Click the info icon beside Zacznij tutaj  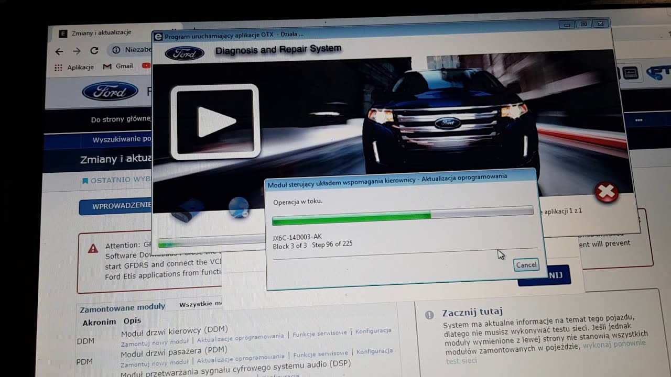(429, 315)
